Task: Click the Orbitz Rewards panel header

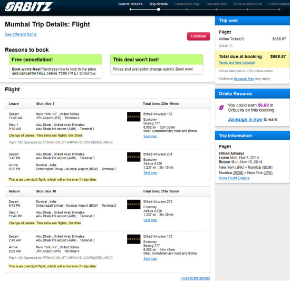Action: 253,93
